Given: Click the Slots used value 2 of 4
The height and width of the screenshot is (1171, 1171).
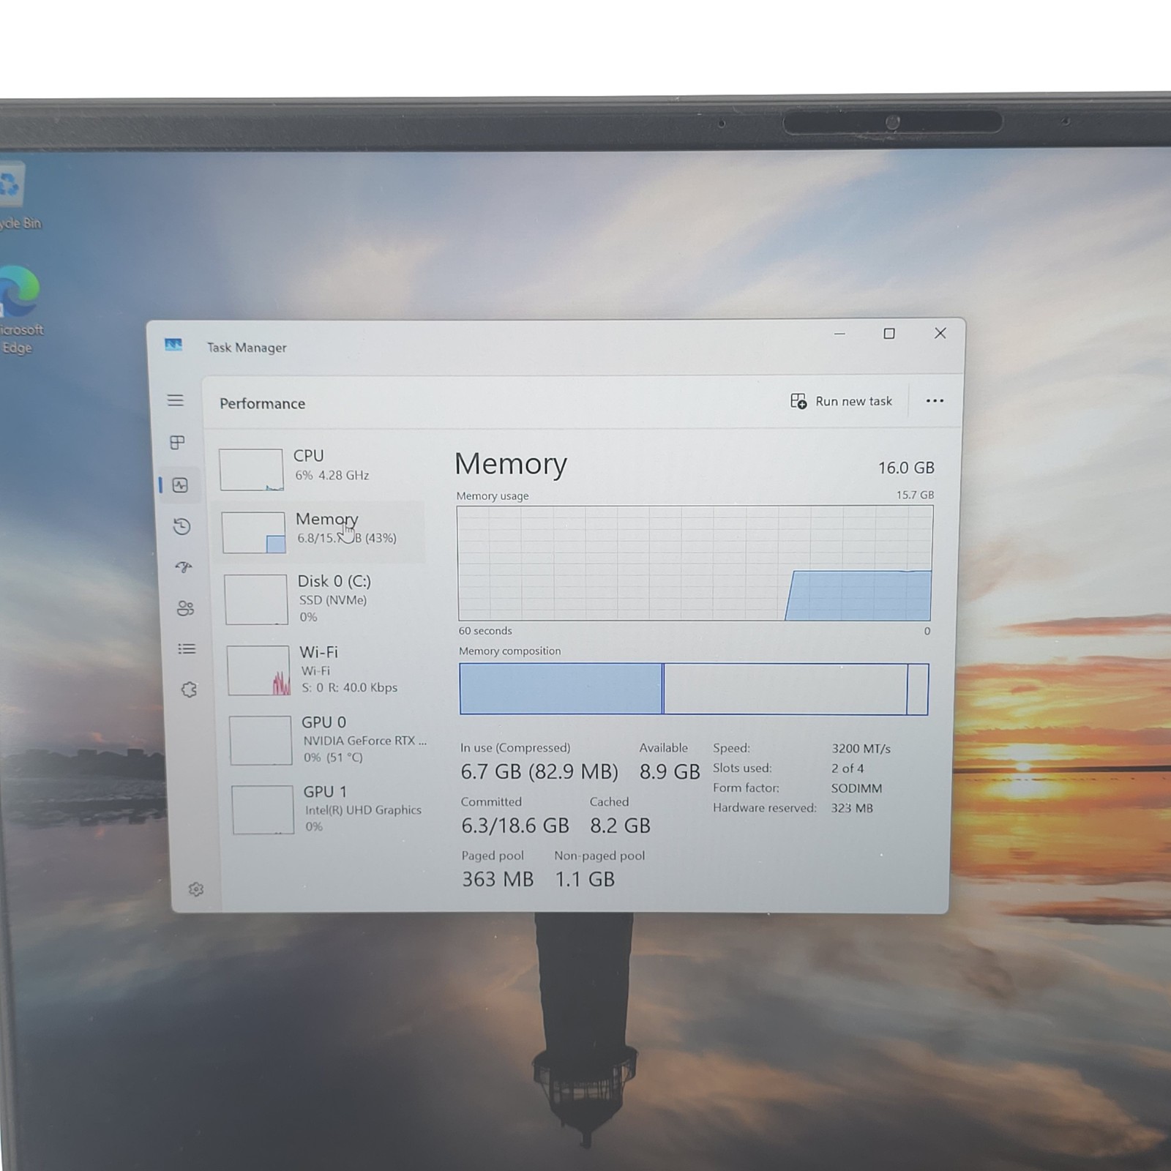Looking at the screenshot, I should click(x=848, y=768).
